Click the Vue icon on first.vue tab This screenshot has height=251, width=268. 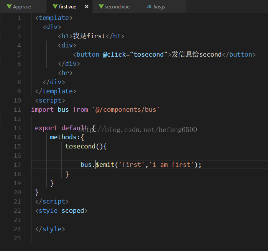55,7
